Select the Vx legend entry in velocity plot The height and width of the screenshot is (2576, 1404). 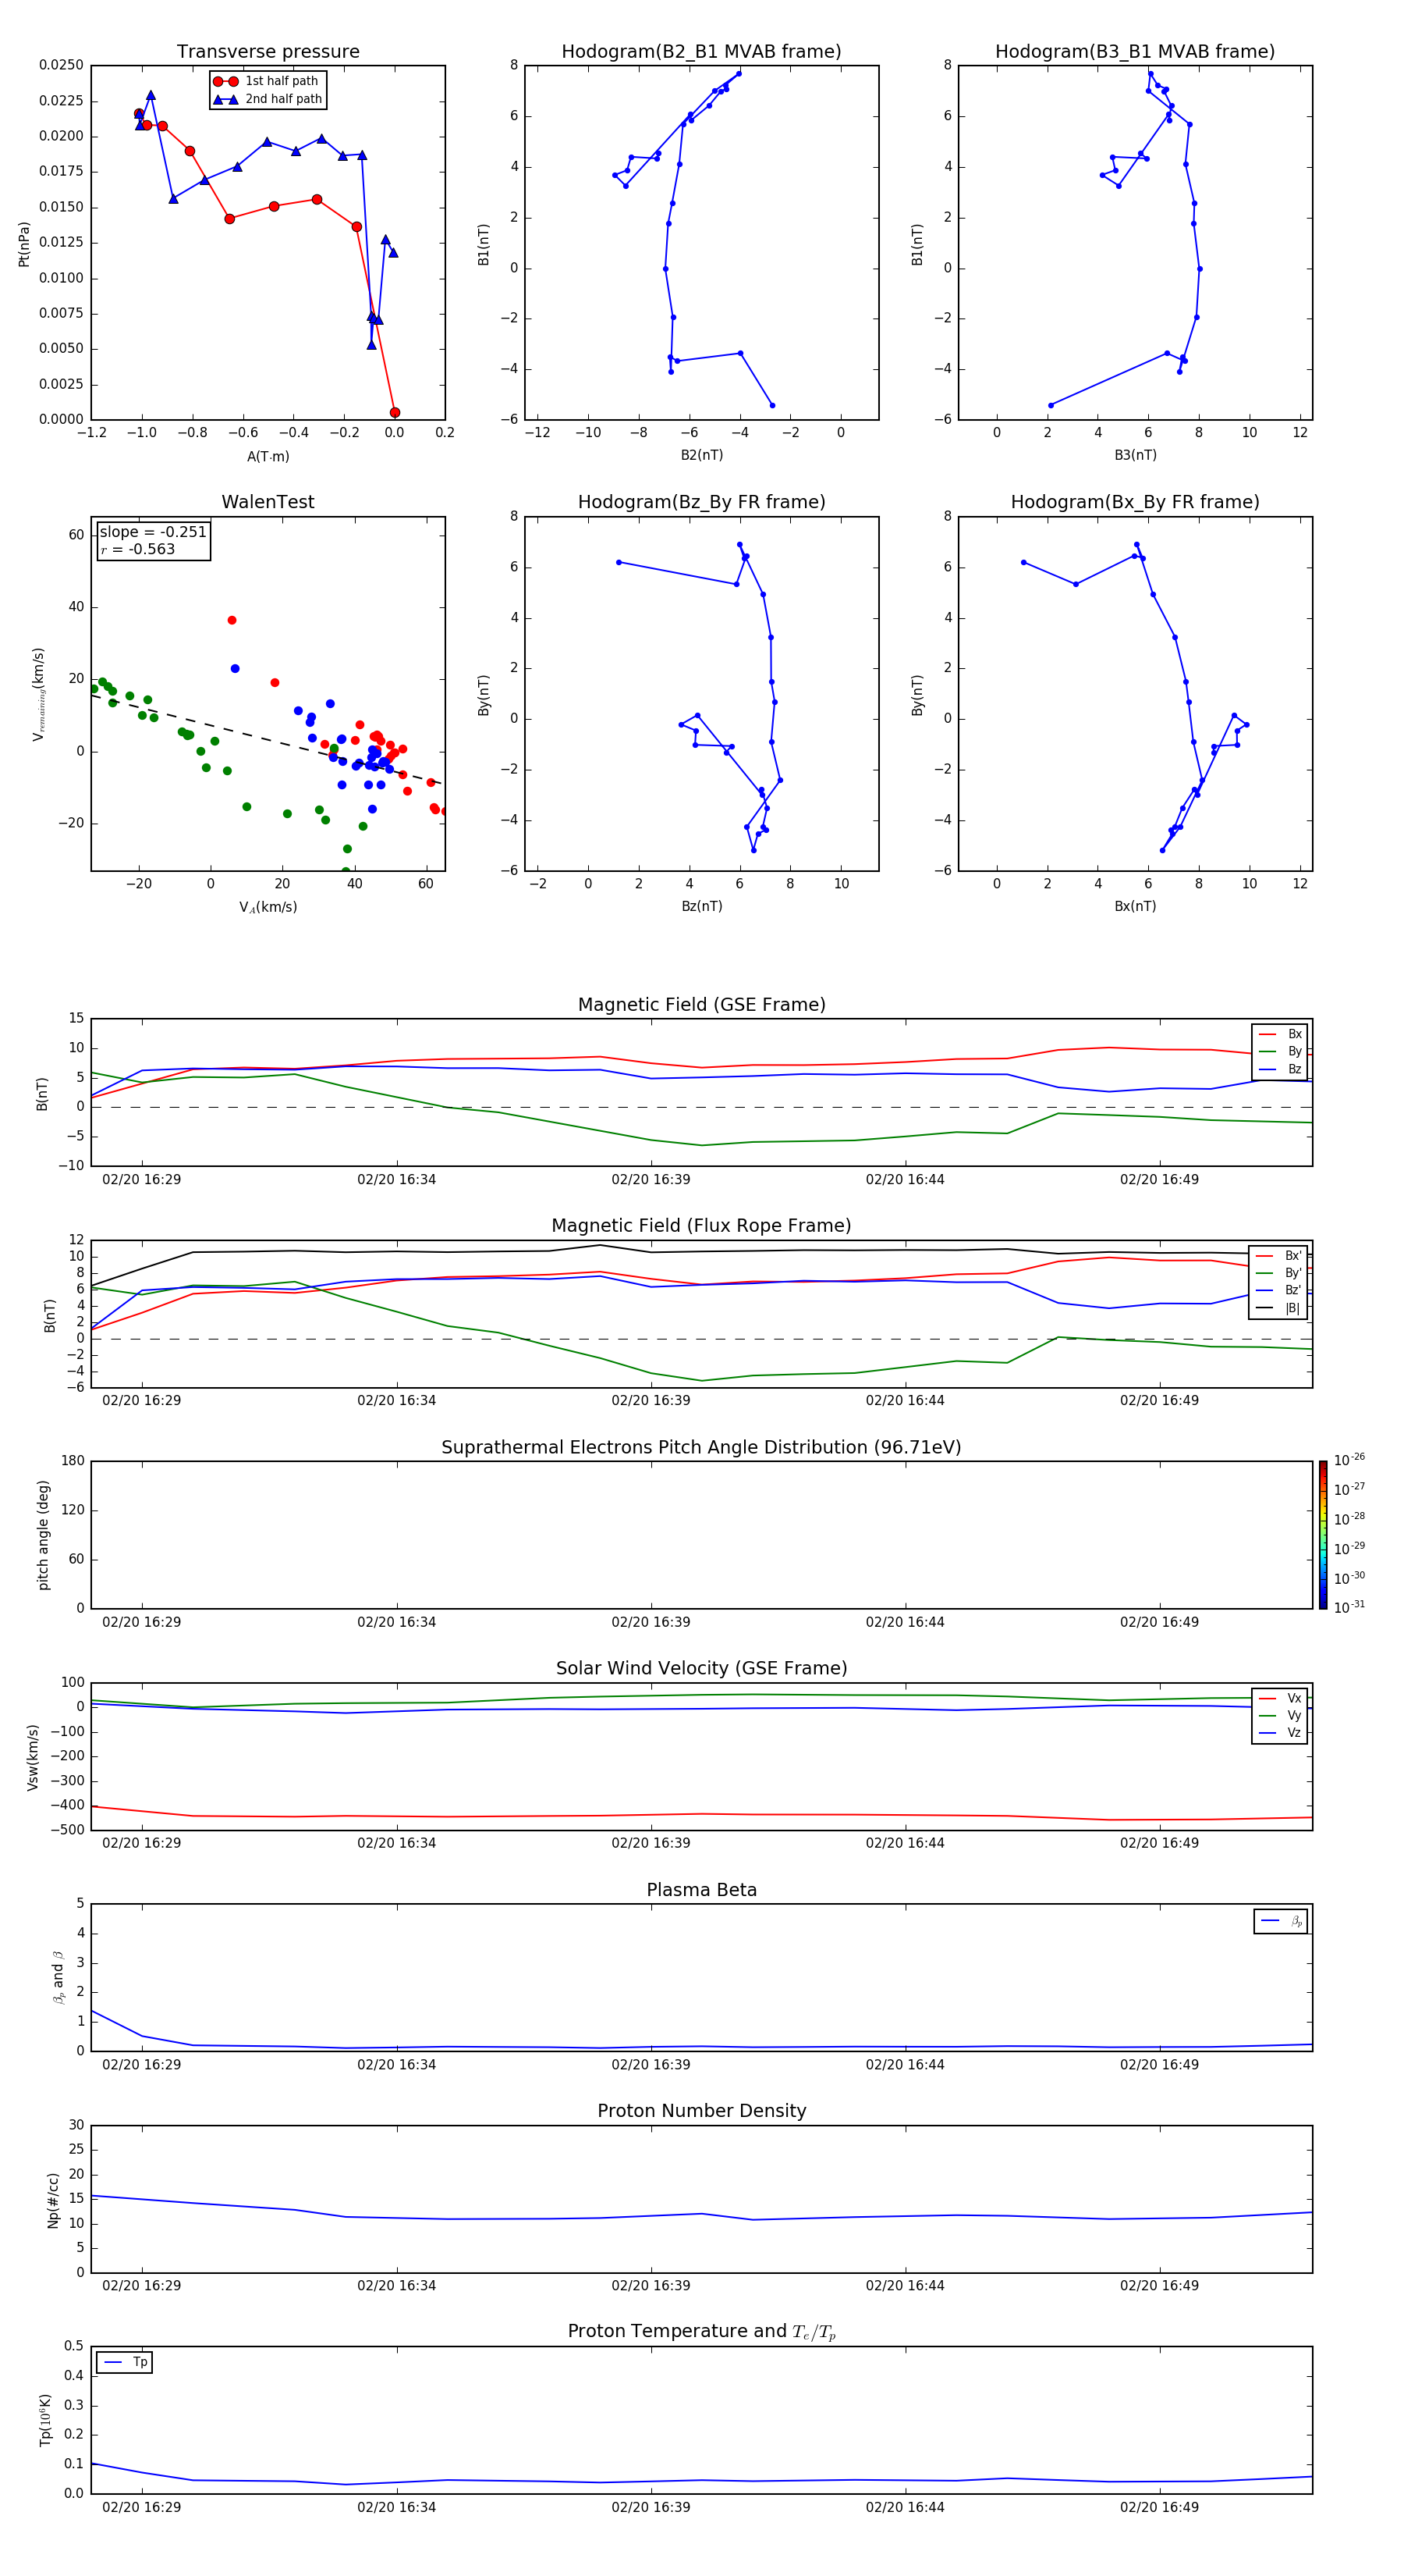pyautogui.click(x=1280, y=1699)
